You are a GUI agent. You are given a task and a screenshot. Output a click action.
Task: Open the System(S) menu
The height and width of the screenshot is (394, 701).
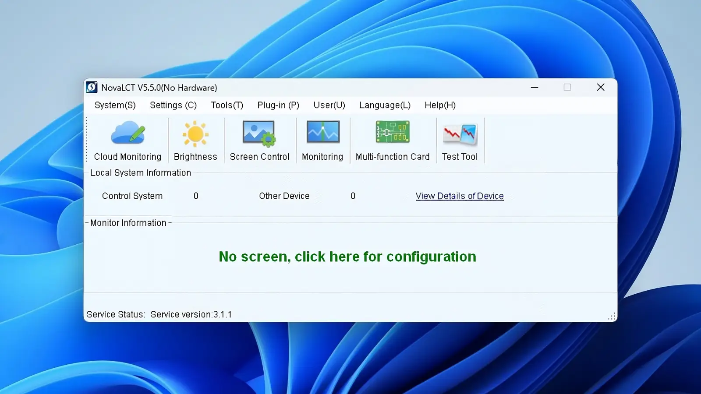[x=115, y=105]
